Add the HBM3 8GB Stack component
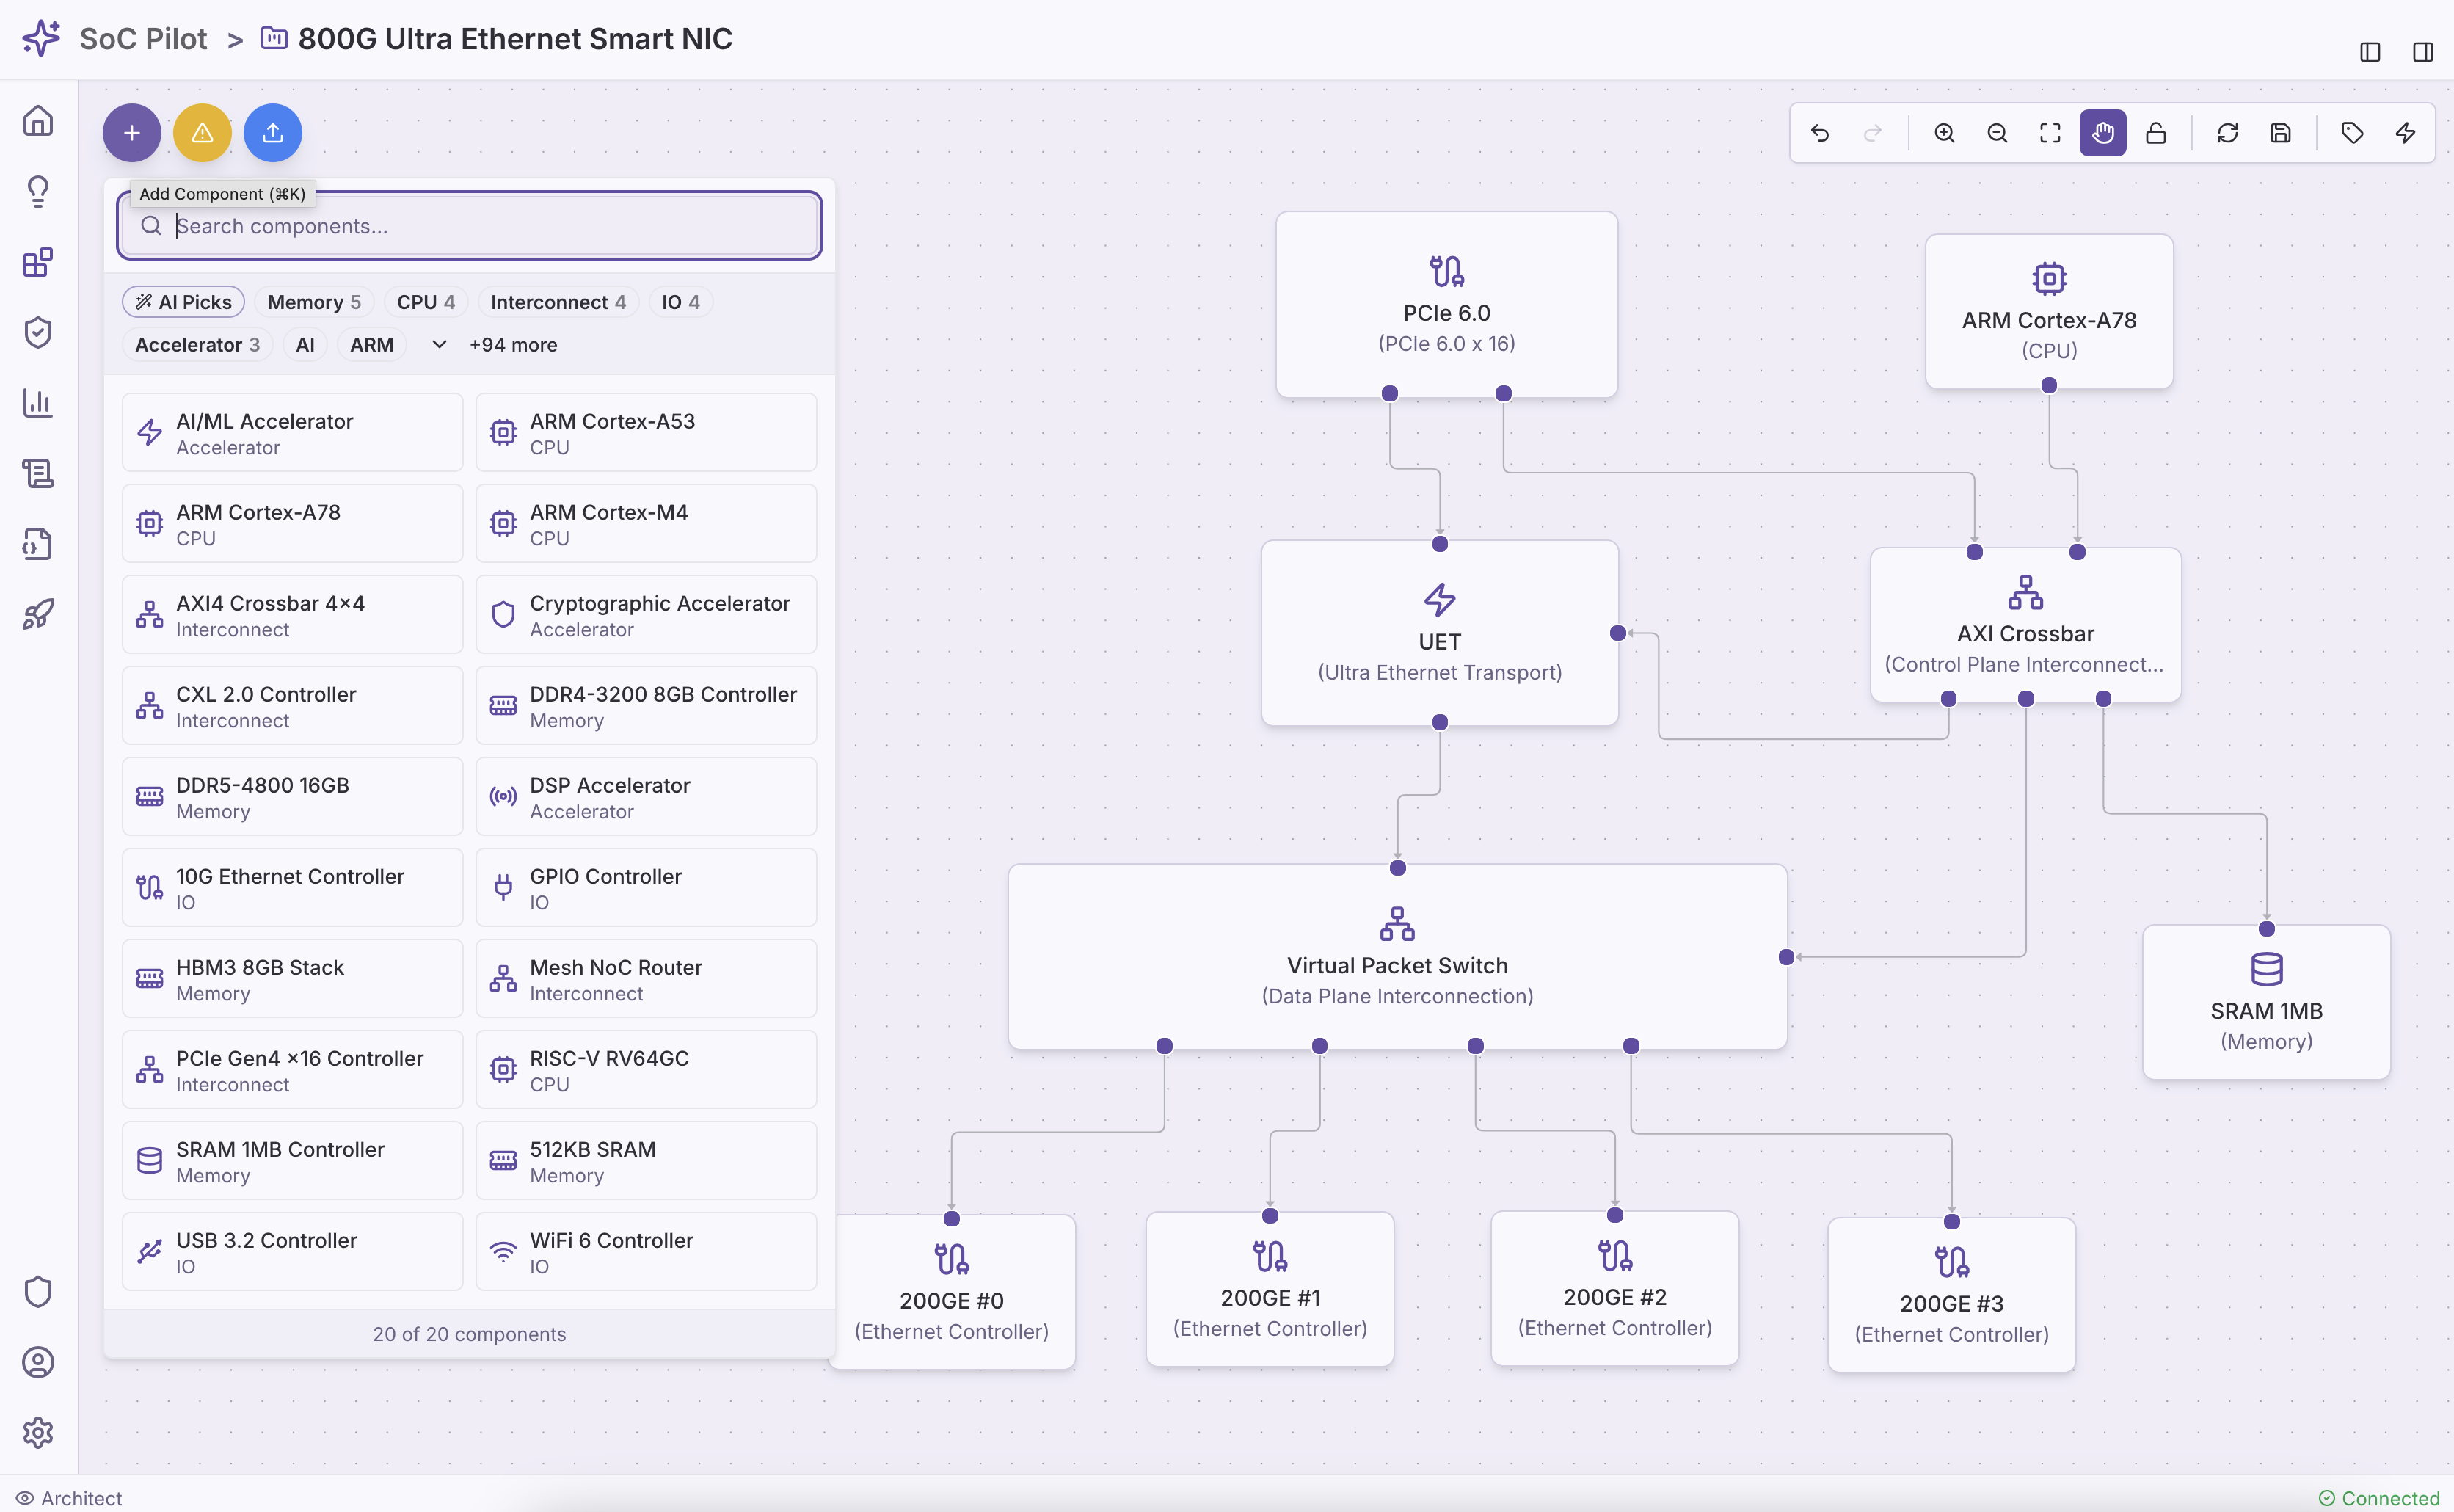 pyautogui.click(x=292, y=979)
